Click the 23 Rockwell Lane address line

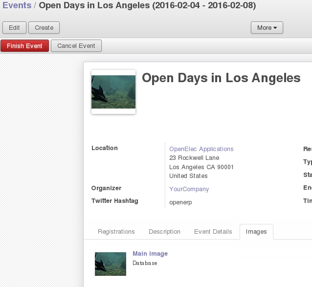(194, 158)
